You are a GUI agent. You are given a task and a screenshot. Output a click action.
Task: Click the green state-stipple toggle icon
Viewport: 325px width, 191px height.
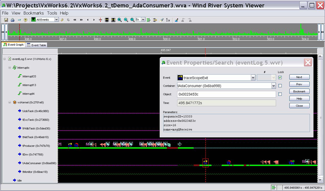coord(149,20)
